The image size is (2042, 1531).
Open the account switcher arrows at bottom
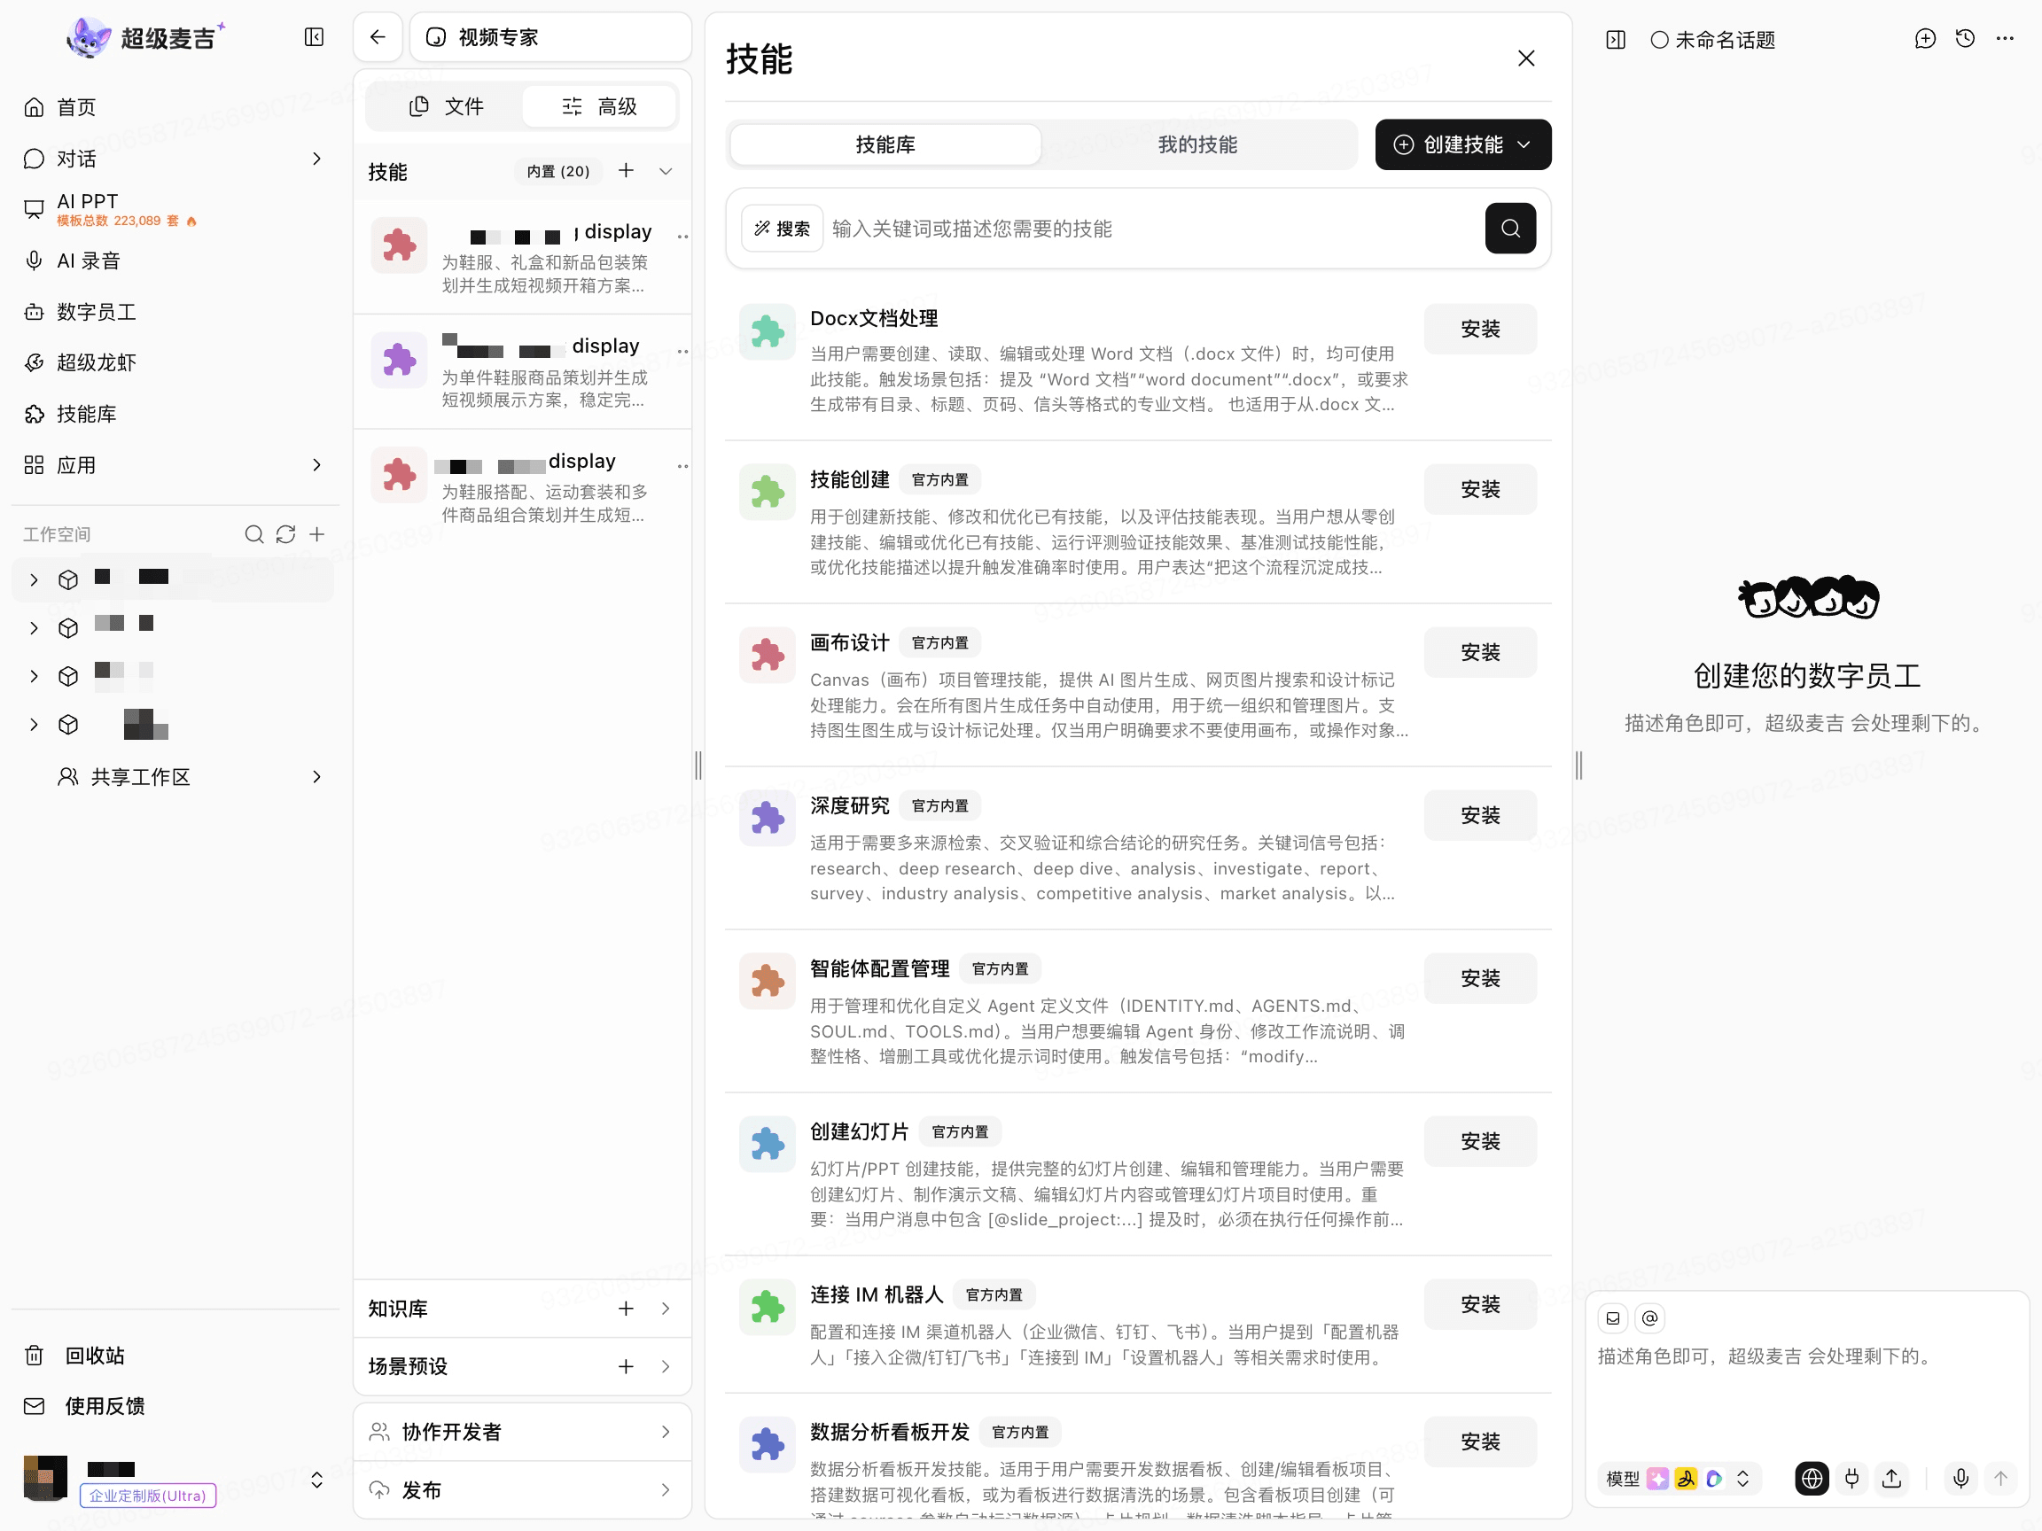(316, 1480)
